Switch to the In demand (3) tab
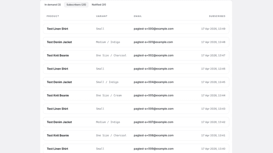273x153 pixels. click(x=52, y=5)
